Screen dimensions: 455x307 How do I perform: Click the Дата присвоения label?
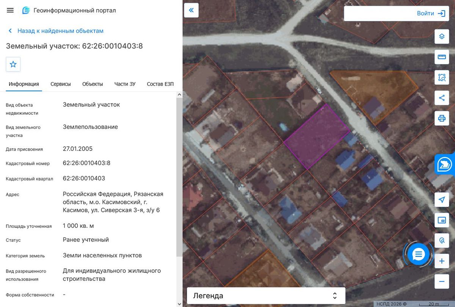tap(24, 149)
